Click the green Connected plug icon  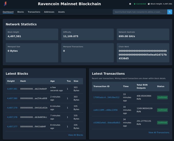135,4
